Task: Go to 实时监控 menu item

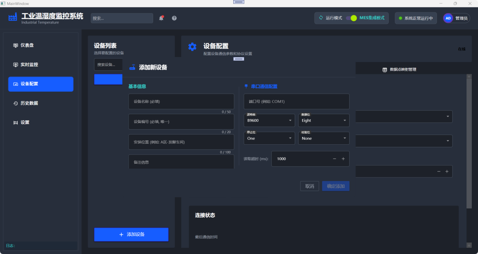Action: pos(41,65)
